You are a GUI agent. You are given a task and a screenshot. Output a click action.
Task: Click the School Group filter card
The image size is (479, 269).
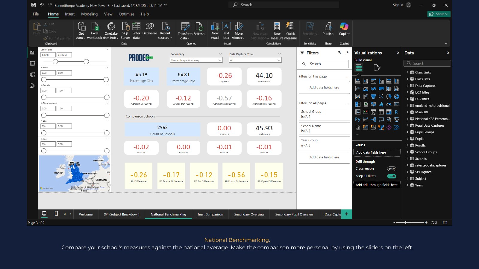tap(324, 114)
